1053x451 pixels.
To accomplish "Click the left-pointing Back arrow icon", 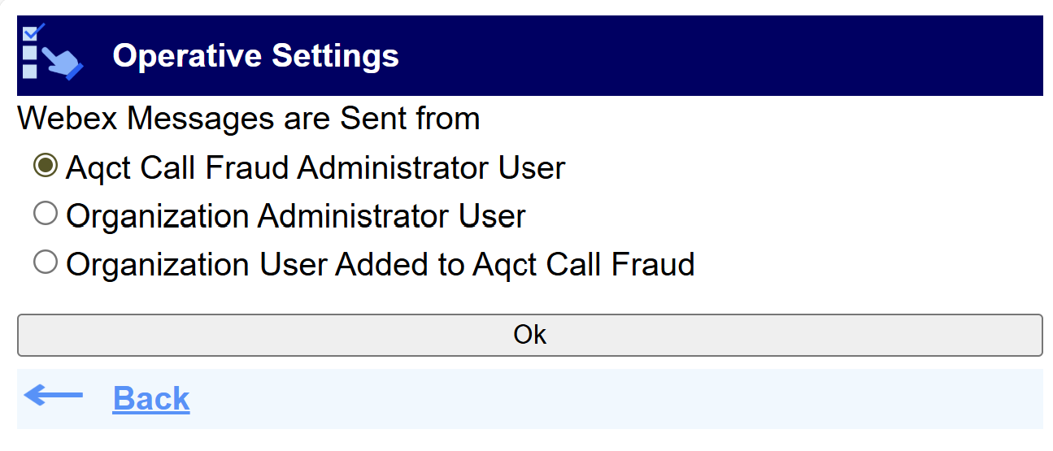I will coord(54,397).
